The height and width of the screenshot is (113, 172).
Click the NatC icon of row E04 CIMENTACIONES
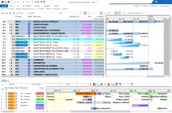tap(29, 25)
